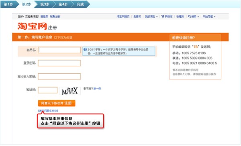The width and height of the screenshot is (241, 146).
Task: Go to the 第3步 step tab
Action: click(x=45, y=4)
